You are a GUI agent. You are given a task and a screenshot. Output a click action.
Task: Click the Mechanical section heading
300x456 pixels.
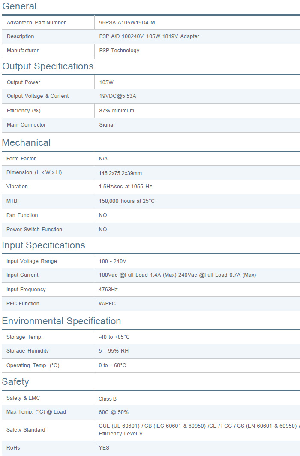[x=26, y=143]
